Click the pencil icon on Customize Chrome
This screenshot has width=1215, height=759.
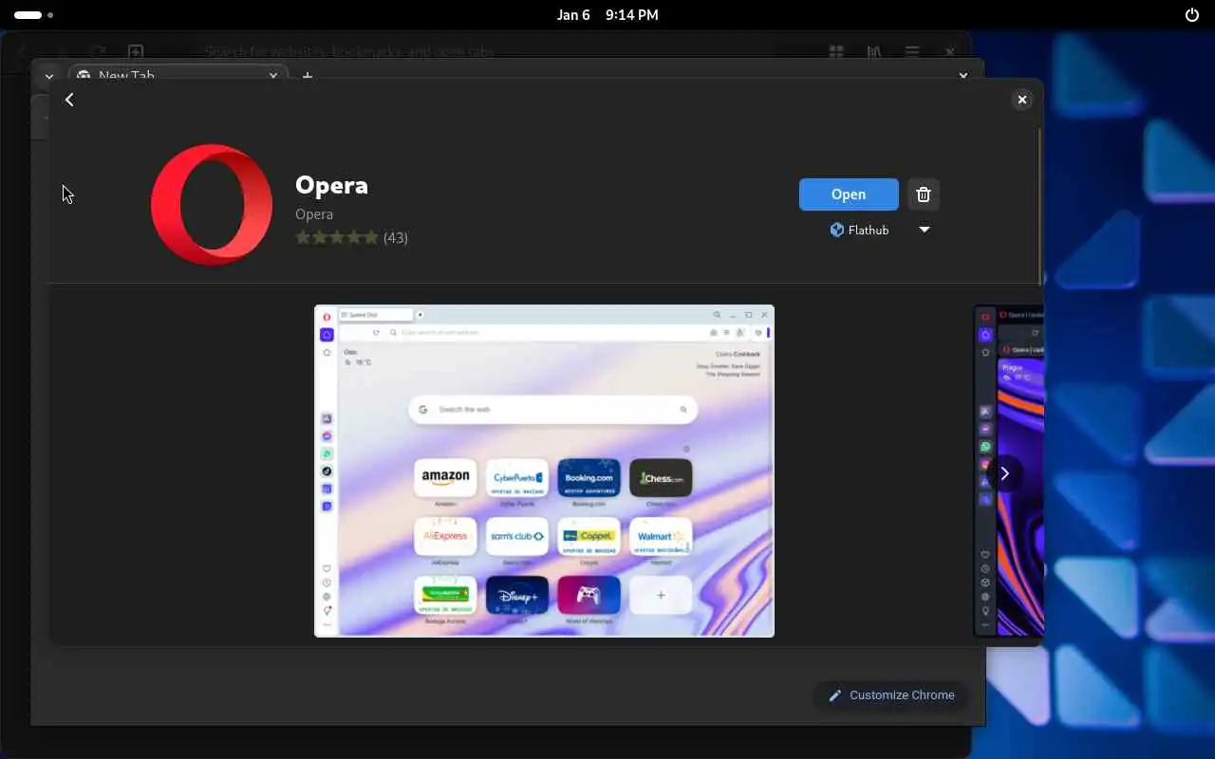(x=835, y=695)
